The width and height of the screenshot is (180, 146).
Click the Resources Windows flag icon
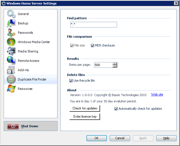click(x=11, y=89)
